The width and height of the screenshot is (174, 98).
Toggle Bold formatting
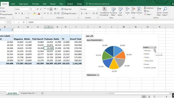tap(16, 13)
